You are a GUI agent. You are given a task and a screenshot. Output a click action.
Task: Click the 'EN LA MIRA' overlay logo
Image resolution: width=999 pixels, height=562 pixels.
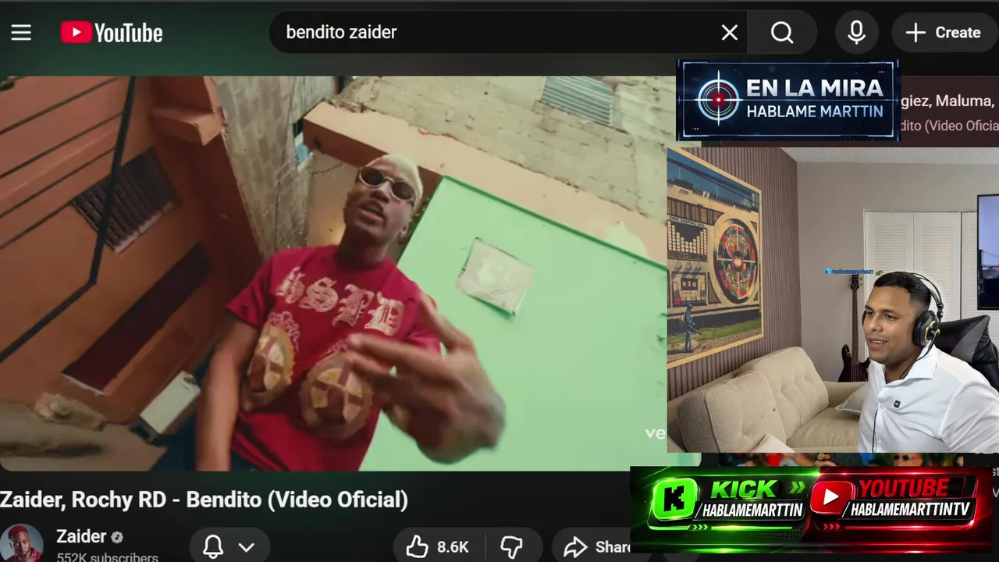click(788, 100)
